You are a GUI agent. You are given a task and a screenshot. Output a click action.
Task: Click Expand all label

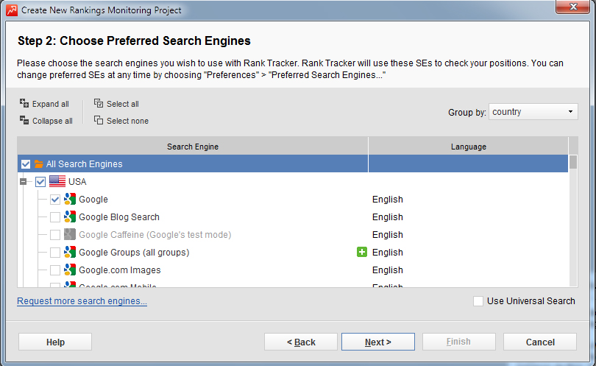pyautogui.click(x=51, y=104)
